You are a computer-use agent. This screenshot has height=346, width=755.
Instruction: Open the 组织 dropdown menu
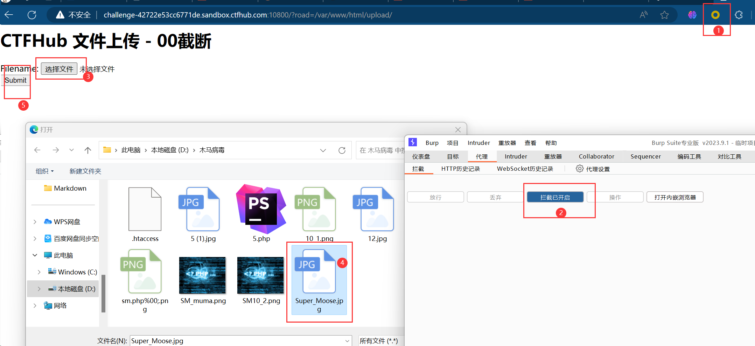tap(44, 171)
